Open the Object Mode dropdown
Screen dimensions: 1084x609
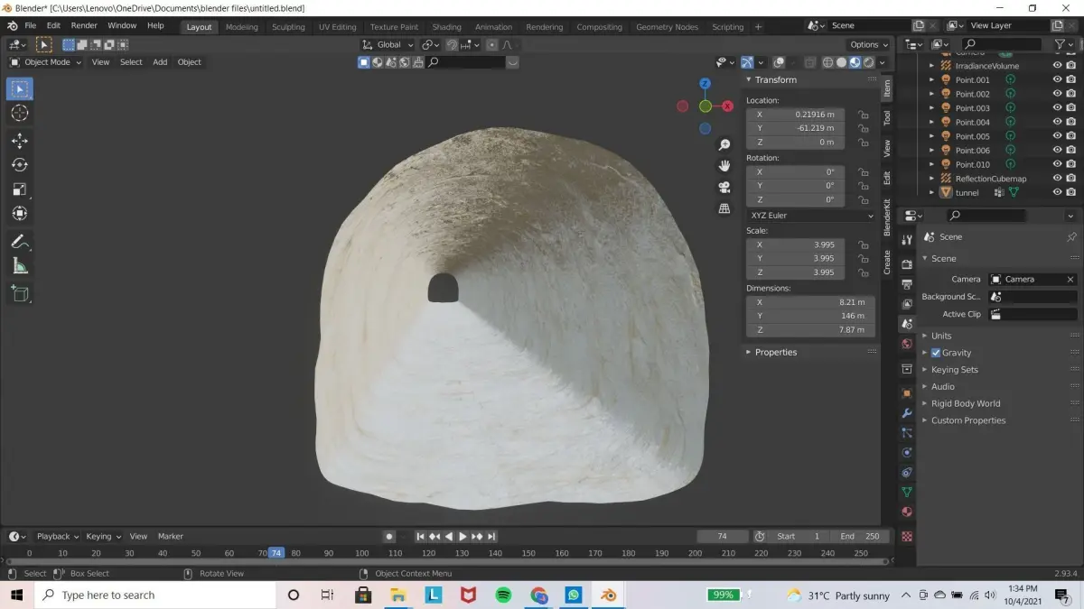coord(45,62)
